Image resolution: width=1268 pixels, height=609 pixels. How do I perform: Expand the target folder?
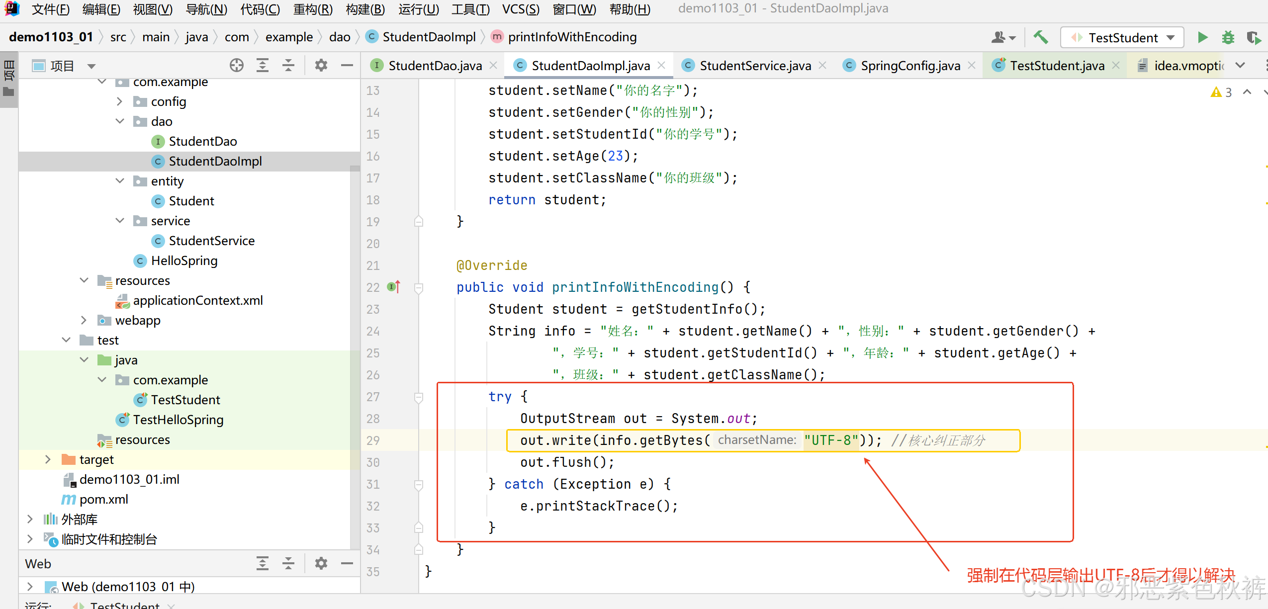[48, 459]
